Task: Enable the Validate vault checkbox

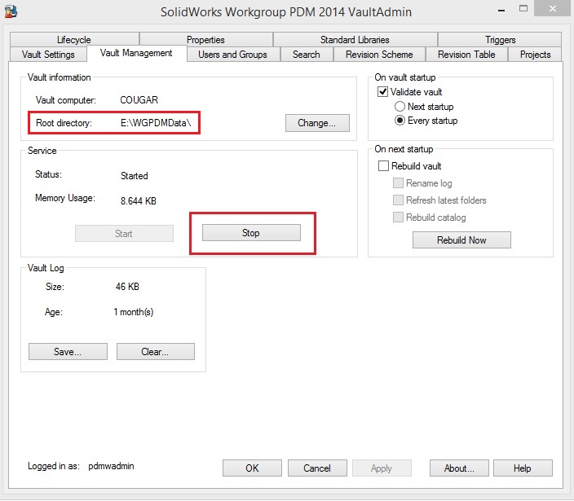Action: point(383,92)
